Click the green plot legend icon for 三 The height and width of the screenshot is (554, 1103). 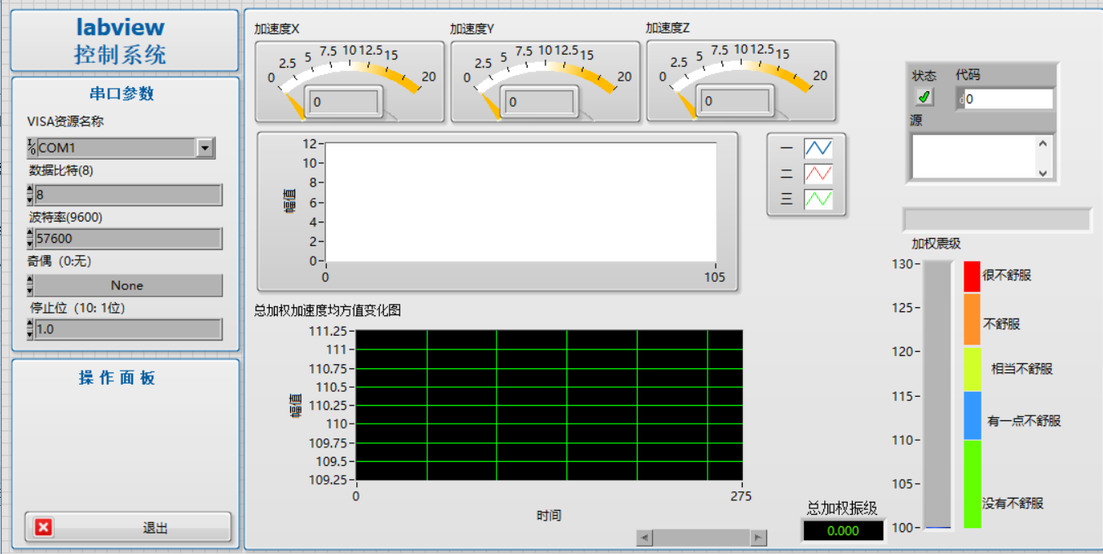point(818,199)
